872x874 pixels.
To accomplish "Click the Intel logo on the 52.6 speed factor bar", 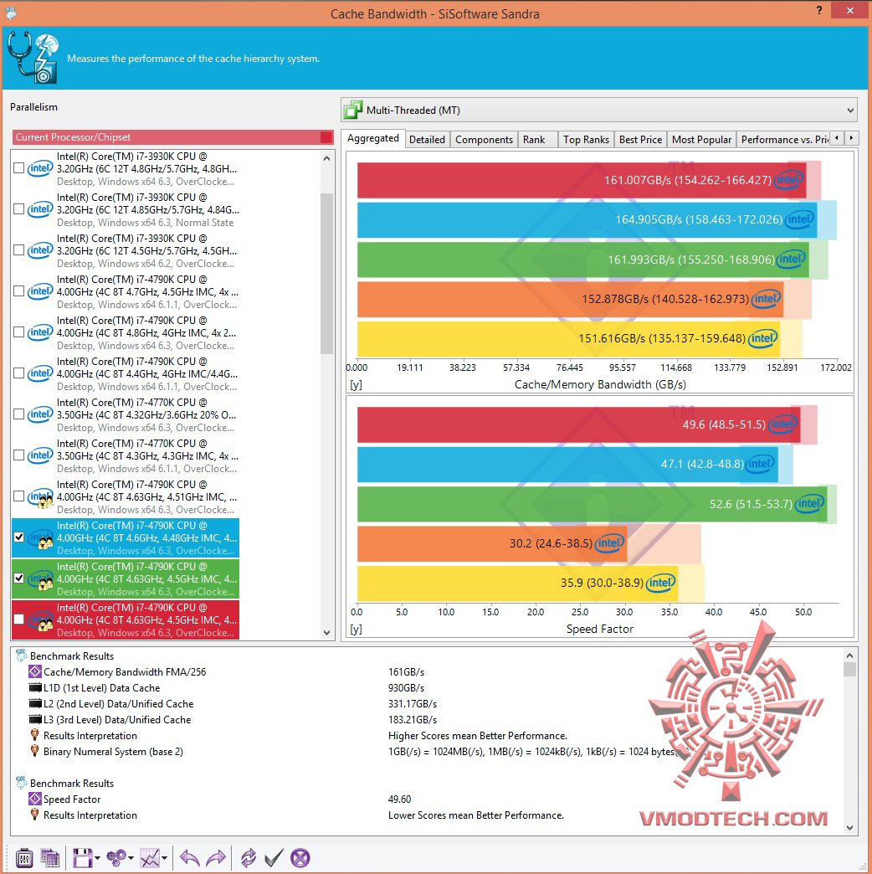I will (x=809, y=504).
